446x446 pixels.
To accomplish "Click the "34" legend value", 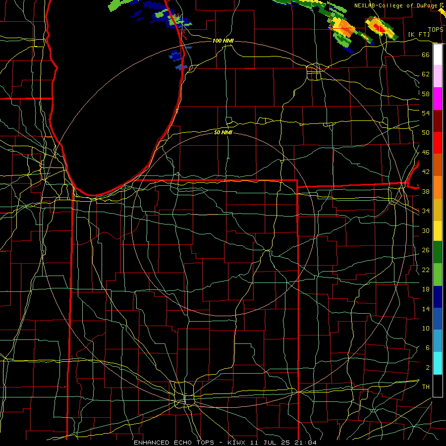I will pos(426,211).
